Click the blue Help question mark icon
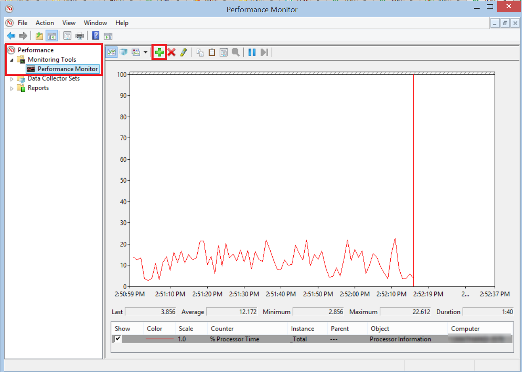Screen dimensions: 522x372 click(96, 36)
